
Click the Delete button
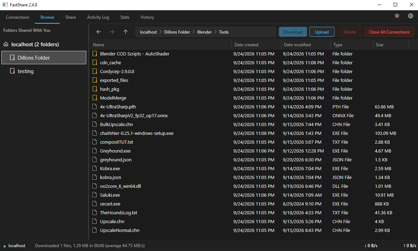[349, 32]
